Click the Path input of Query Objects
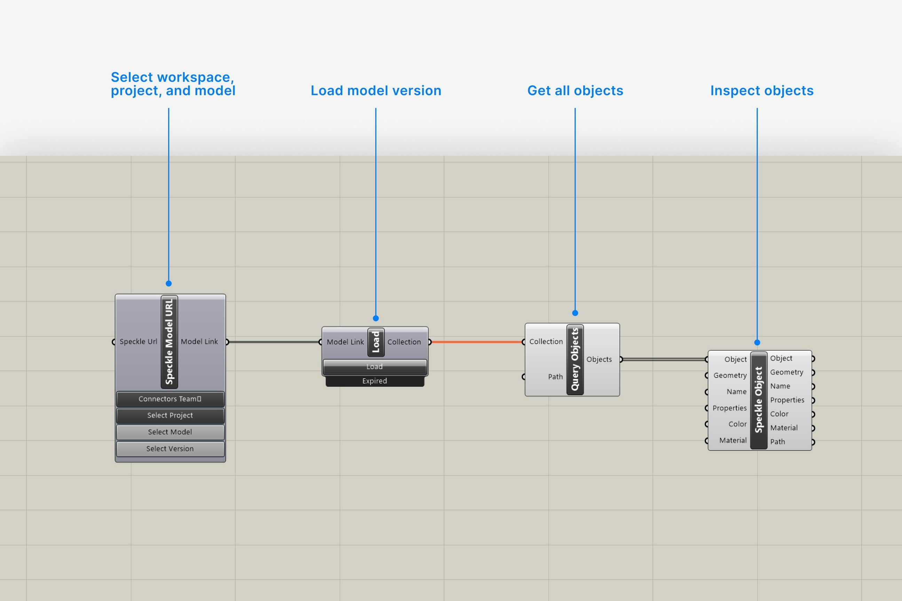This screenshot has height=601, width=902. click(x=555, y=377)
